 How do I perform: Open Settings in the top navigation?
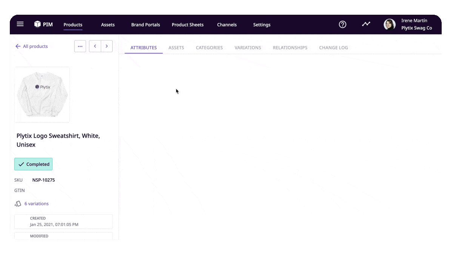pos(262,25)
